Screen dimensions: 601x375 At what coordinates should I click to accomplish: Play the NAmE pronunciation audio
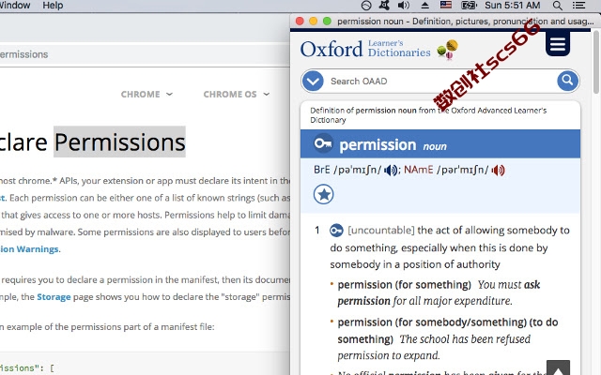(498, 170)
